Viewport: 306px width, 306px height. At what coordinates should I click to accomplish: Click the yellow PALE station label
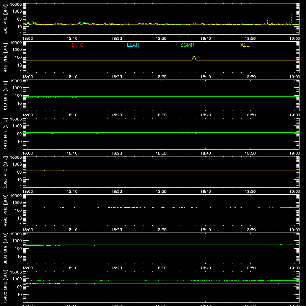[x=243, y=45]
